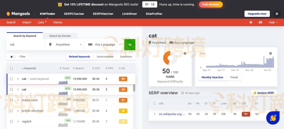Star the 'maine coon' keyword

18,100
